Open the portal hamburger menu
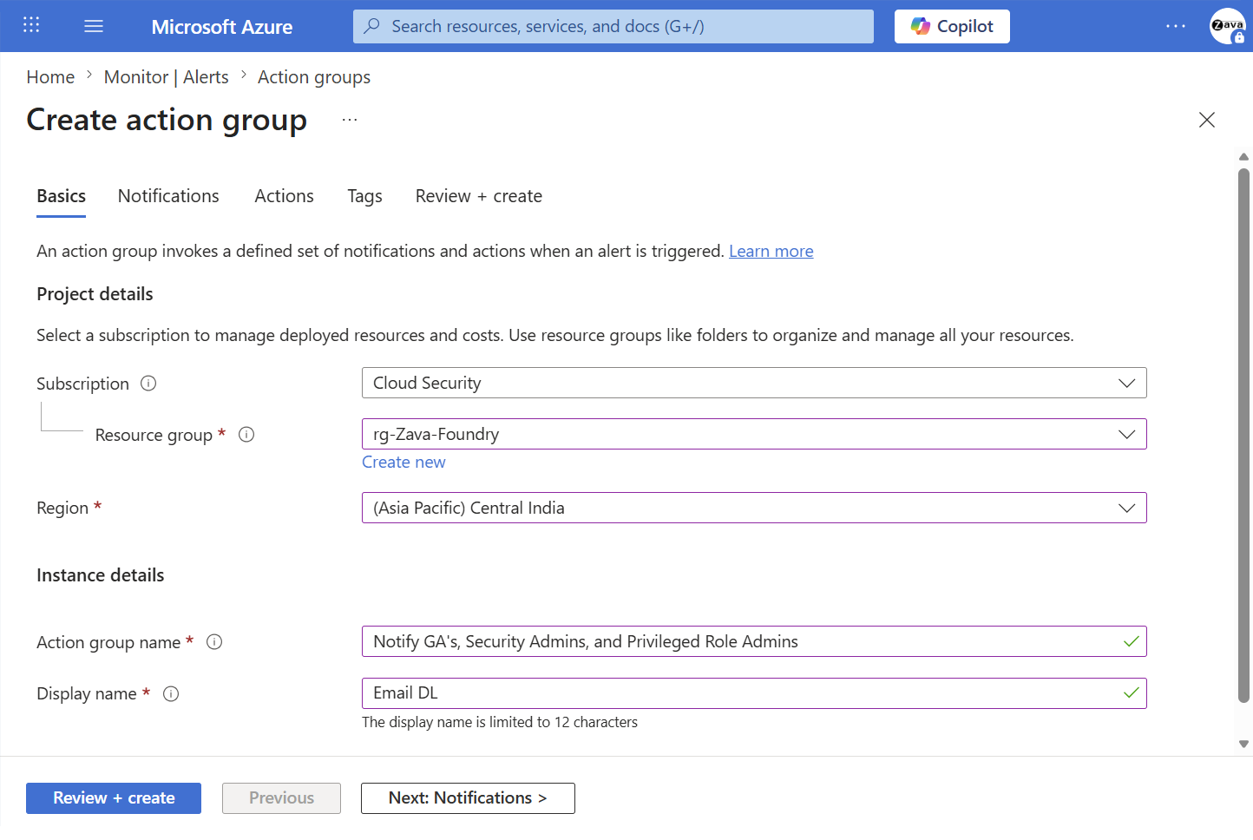Viewport: 1253px width, 840px height. coord(94,26)
